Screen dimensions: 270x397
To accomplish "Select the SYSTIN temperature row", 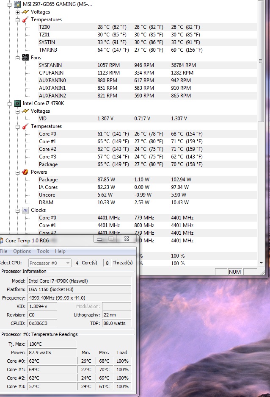I will tap(147, 42).
